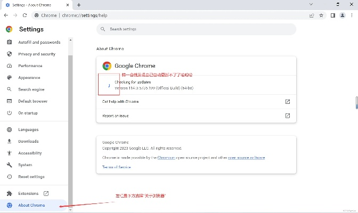The width and height of the screenshot is (358, 213).
Task: Open Get help external link icon
Action: click(x=287, y=101)
